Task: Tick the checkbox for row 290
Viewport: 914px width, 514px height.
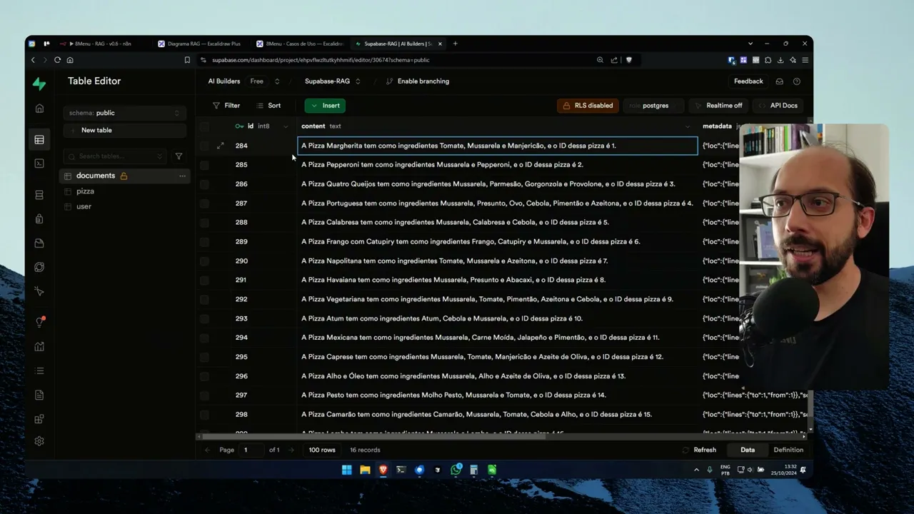Action: 204,261
